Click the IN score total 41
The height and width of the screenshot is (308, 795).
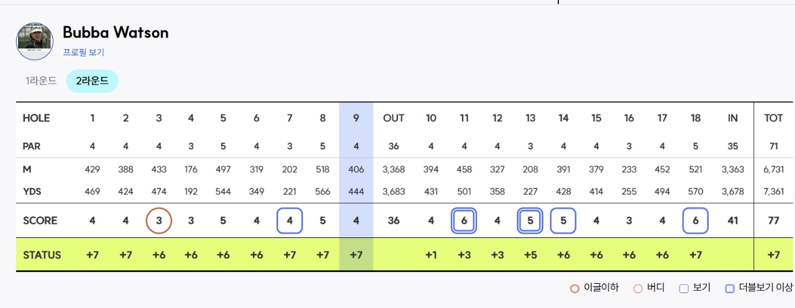(733, 221)
